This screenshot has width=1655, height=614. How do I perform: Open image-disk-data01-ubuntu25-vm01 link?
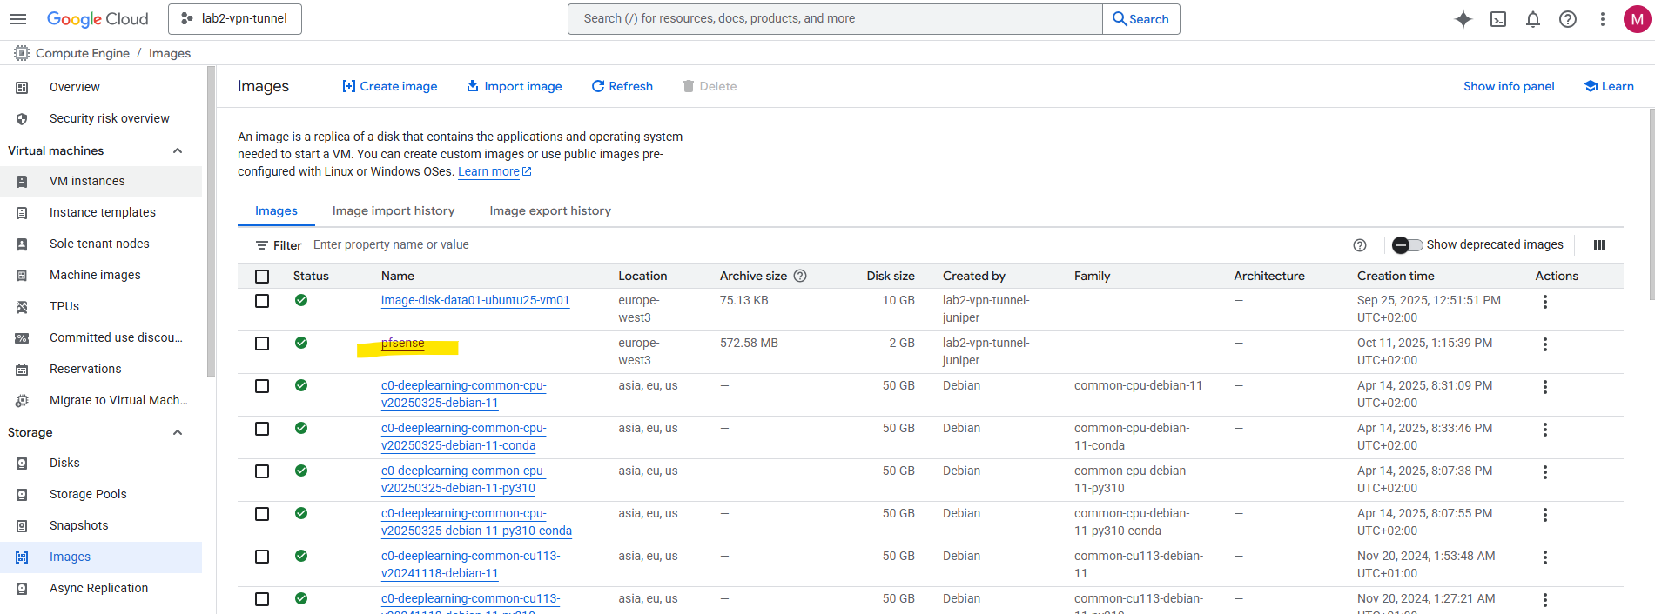475,300
